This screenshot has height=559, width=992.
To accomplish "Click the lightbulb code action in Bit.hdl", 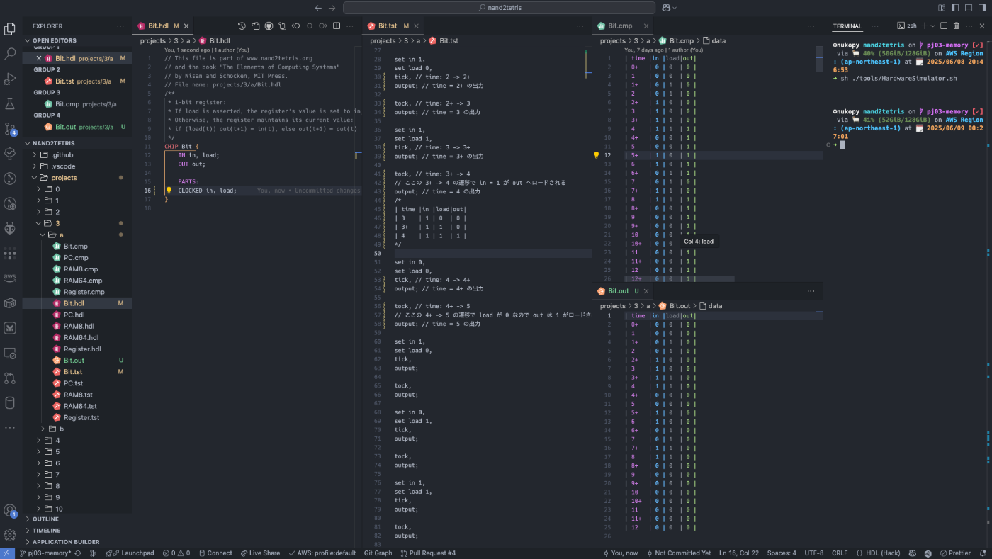I will coord(169,191).
